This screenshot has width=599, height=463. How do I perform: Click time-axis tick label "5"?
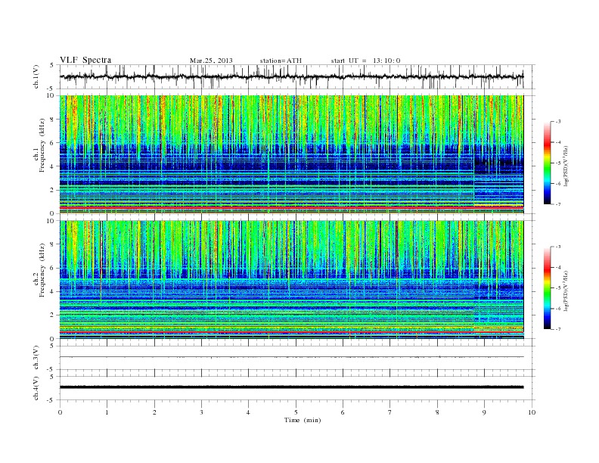pyautogui.click(x=296, y=412)
